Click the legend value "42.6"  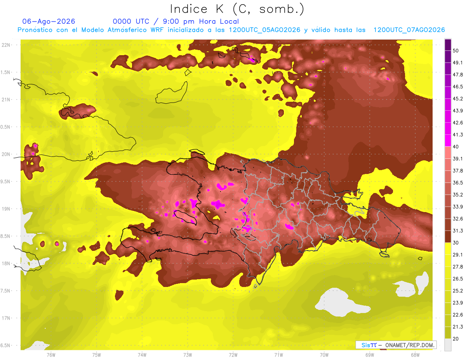pos(458,123)
